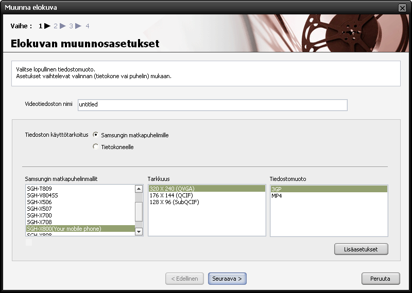Click step 4 in the Vaihe indicator

[88, 26]
